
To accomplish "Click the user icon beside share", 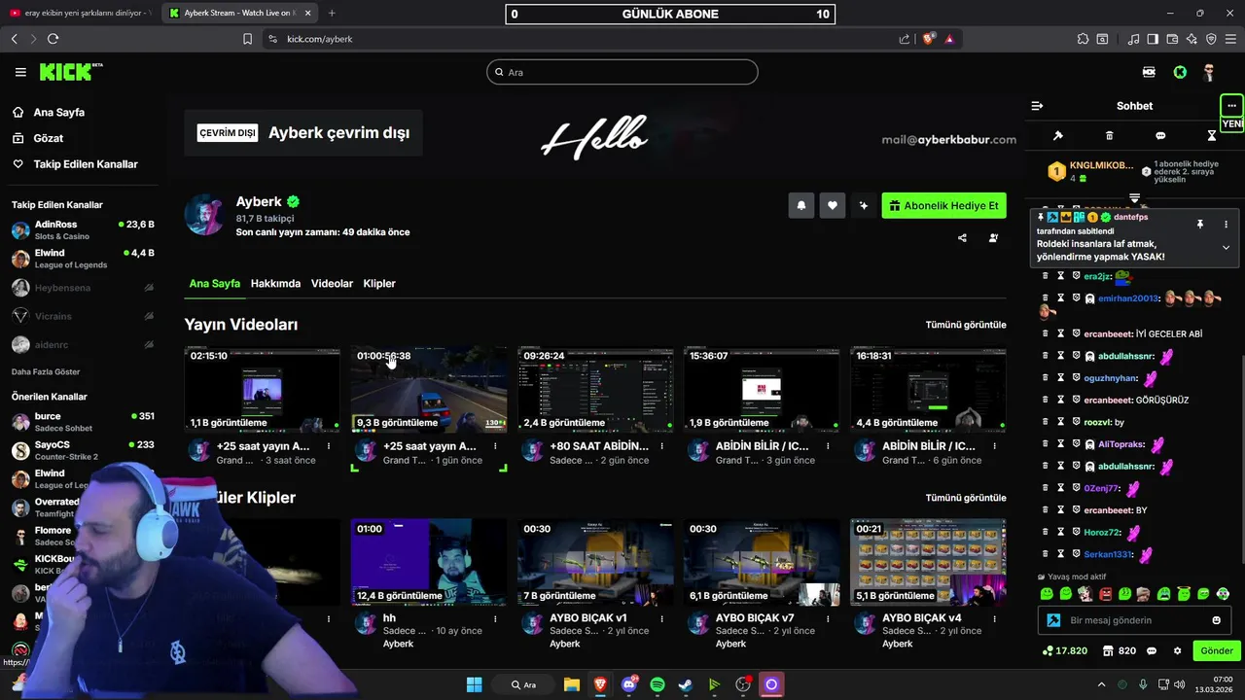I will coord(993,238).
